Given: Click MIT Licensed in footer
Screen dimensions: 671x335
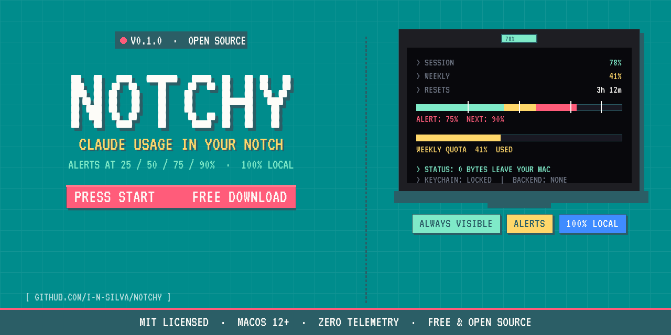Looking at the screenshot, I should pos(174,322).
